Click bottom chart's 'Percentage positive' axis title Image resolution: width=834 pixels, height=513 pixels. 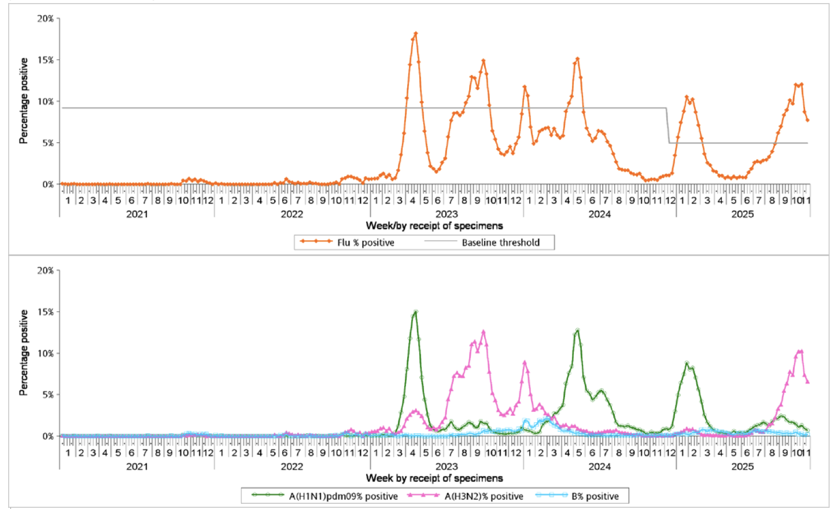tap(23, 352)
